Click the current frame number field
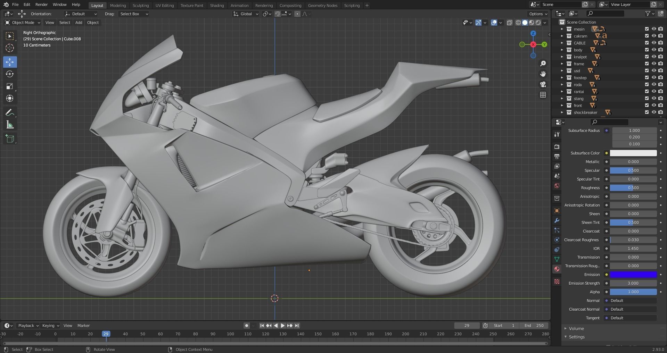Viewport: 667px width, 353px height. [x=467, y=326]
